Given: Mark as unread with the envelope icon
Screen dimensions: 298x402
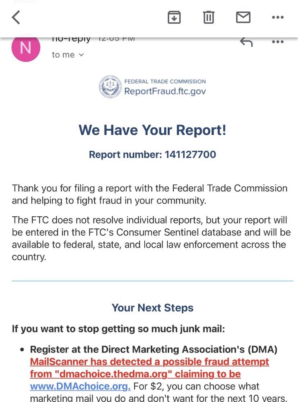Looking at the screenshot, I should click(x=243, y=17).
